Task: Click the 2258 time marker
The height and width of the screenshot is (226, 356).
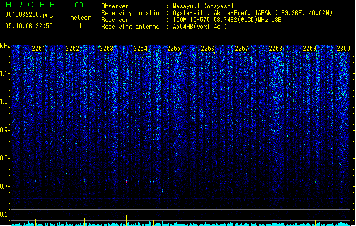Action: pos(276,49)
